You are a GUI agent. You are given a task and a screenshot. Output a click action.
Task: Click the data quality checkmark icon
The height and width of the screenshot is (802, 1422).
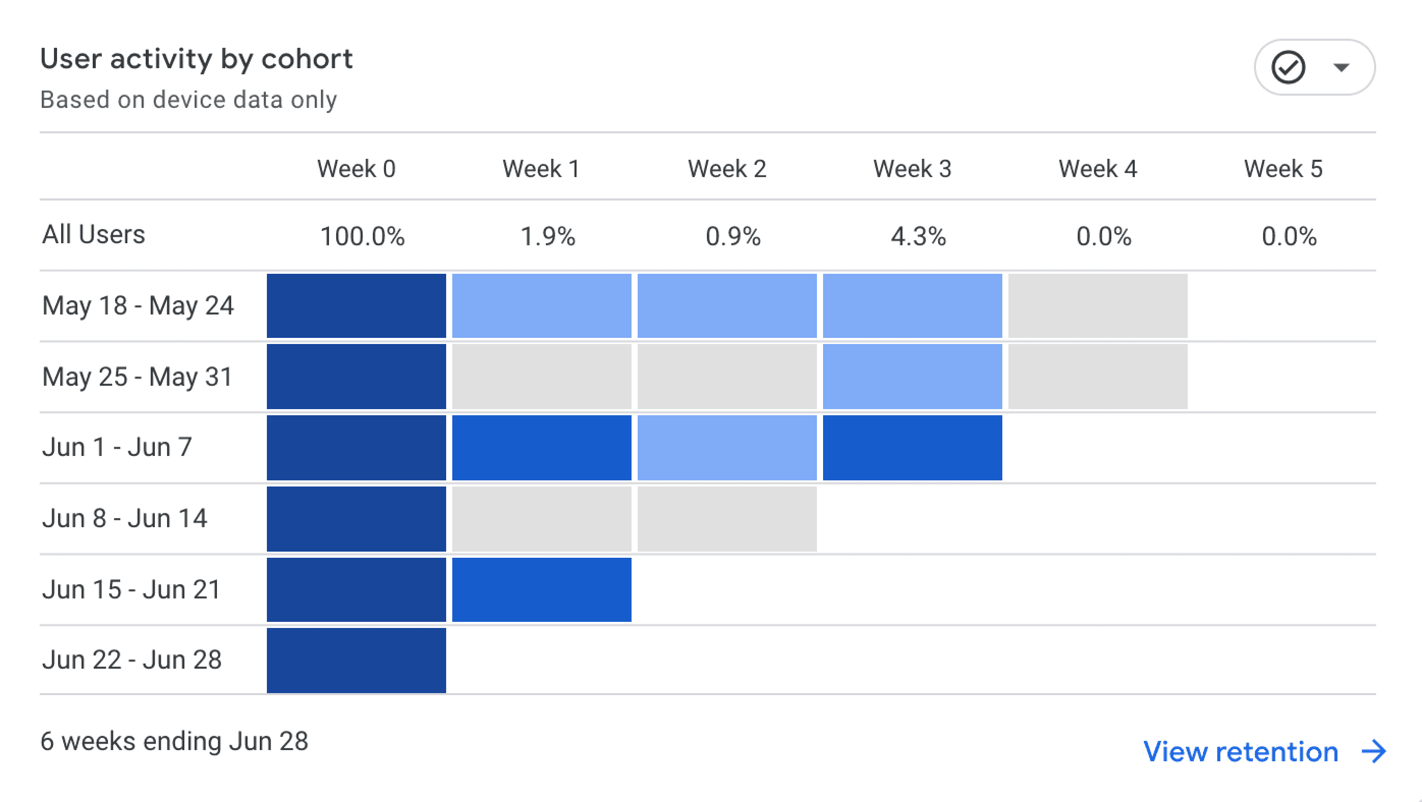[x=1288, y=67]
